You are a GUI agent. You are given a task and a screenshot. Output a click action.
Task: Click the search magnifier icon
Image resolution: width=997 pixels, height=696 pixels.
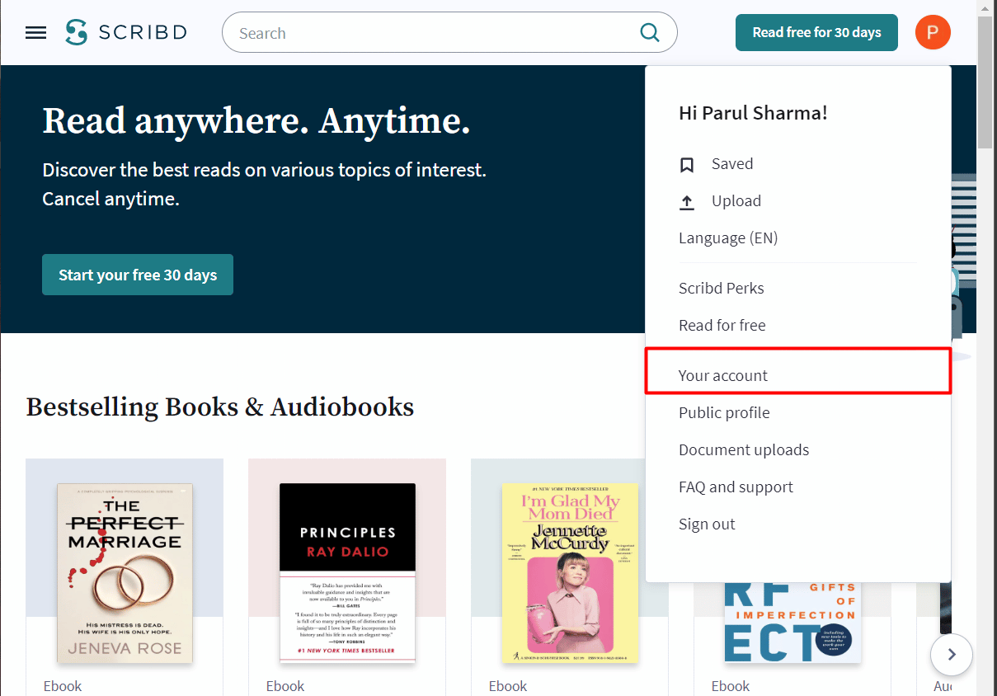(x=650, y=32)
